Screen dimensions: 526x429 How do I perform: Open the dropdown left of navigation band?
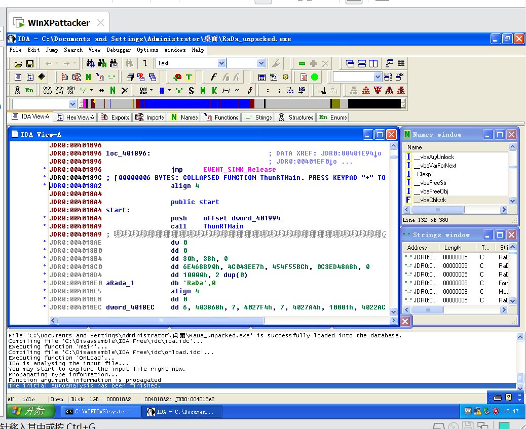coord(73,104)
